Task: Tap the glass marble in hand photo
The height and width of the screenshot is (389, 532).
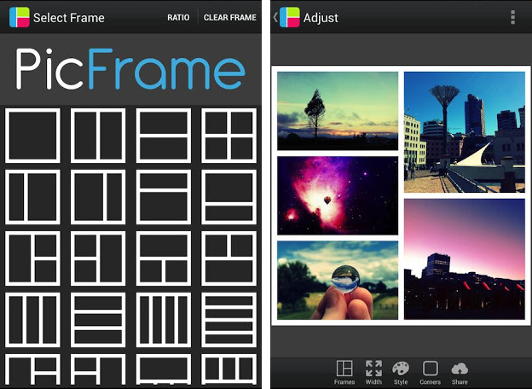Action: [338, 281]
